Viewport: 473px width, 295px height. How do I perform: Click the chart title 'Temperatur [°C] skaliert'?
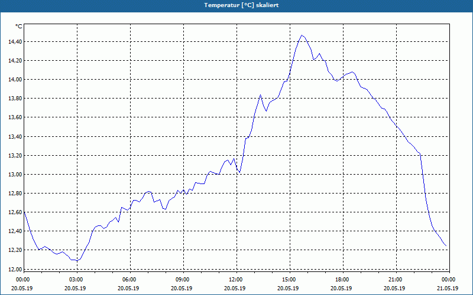click(241, 5)
